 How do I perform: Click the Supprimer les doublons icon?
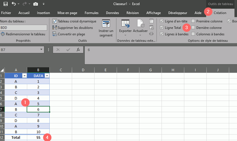click(55, 27)
